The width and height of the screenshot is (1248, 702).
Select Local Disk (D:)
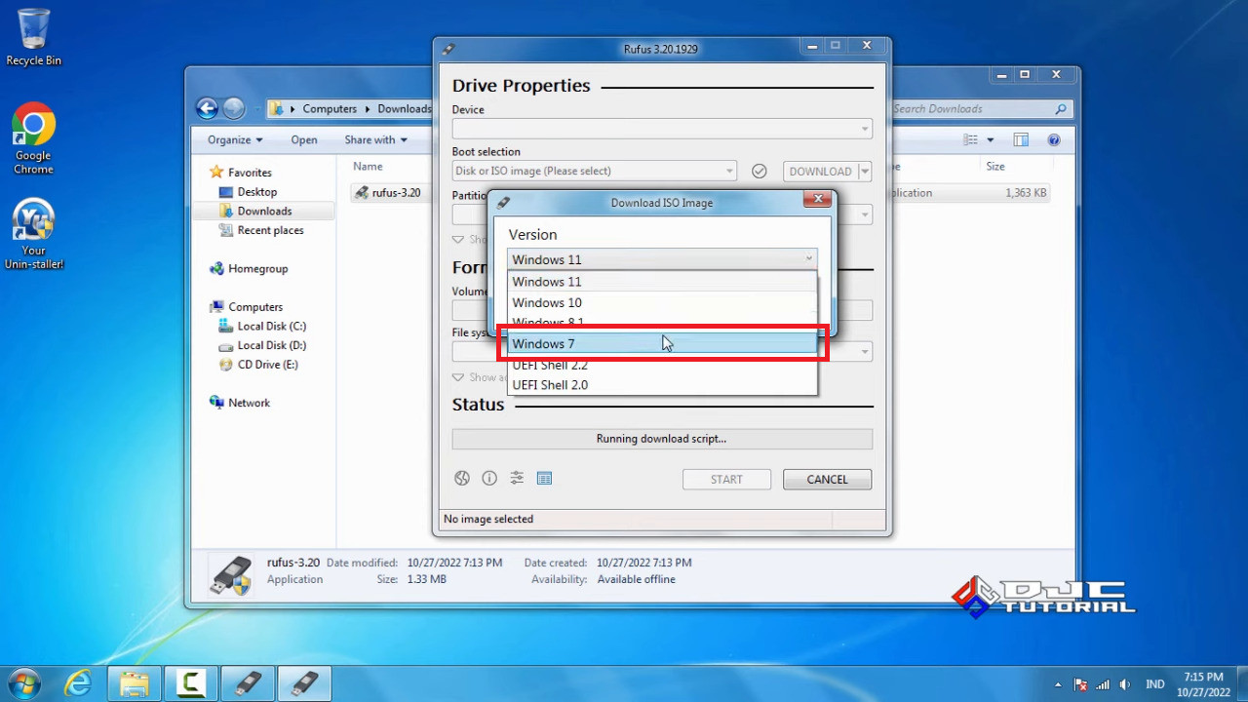[271, 345]
